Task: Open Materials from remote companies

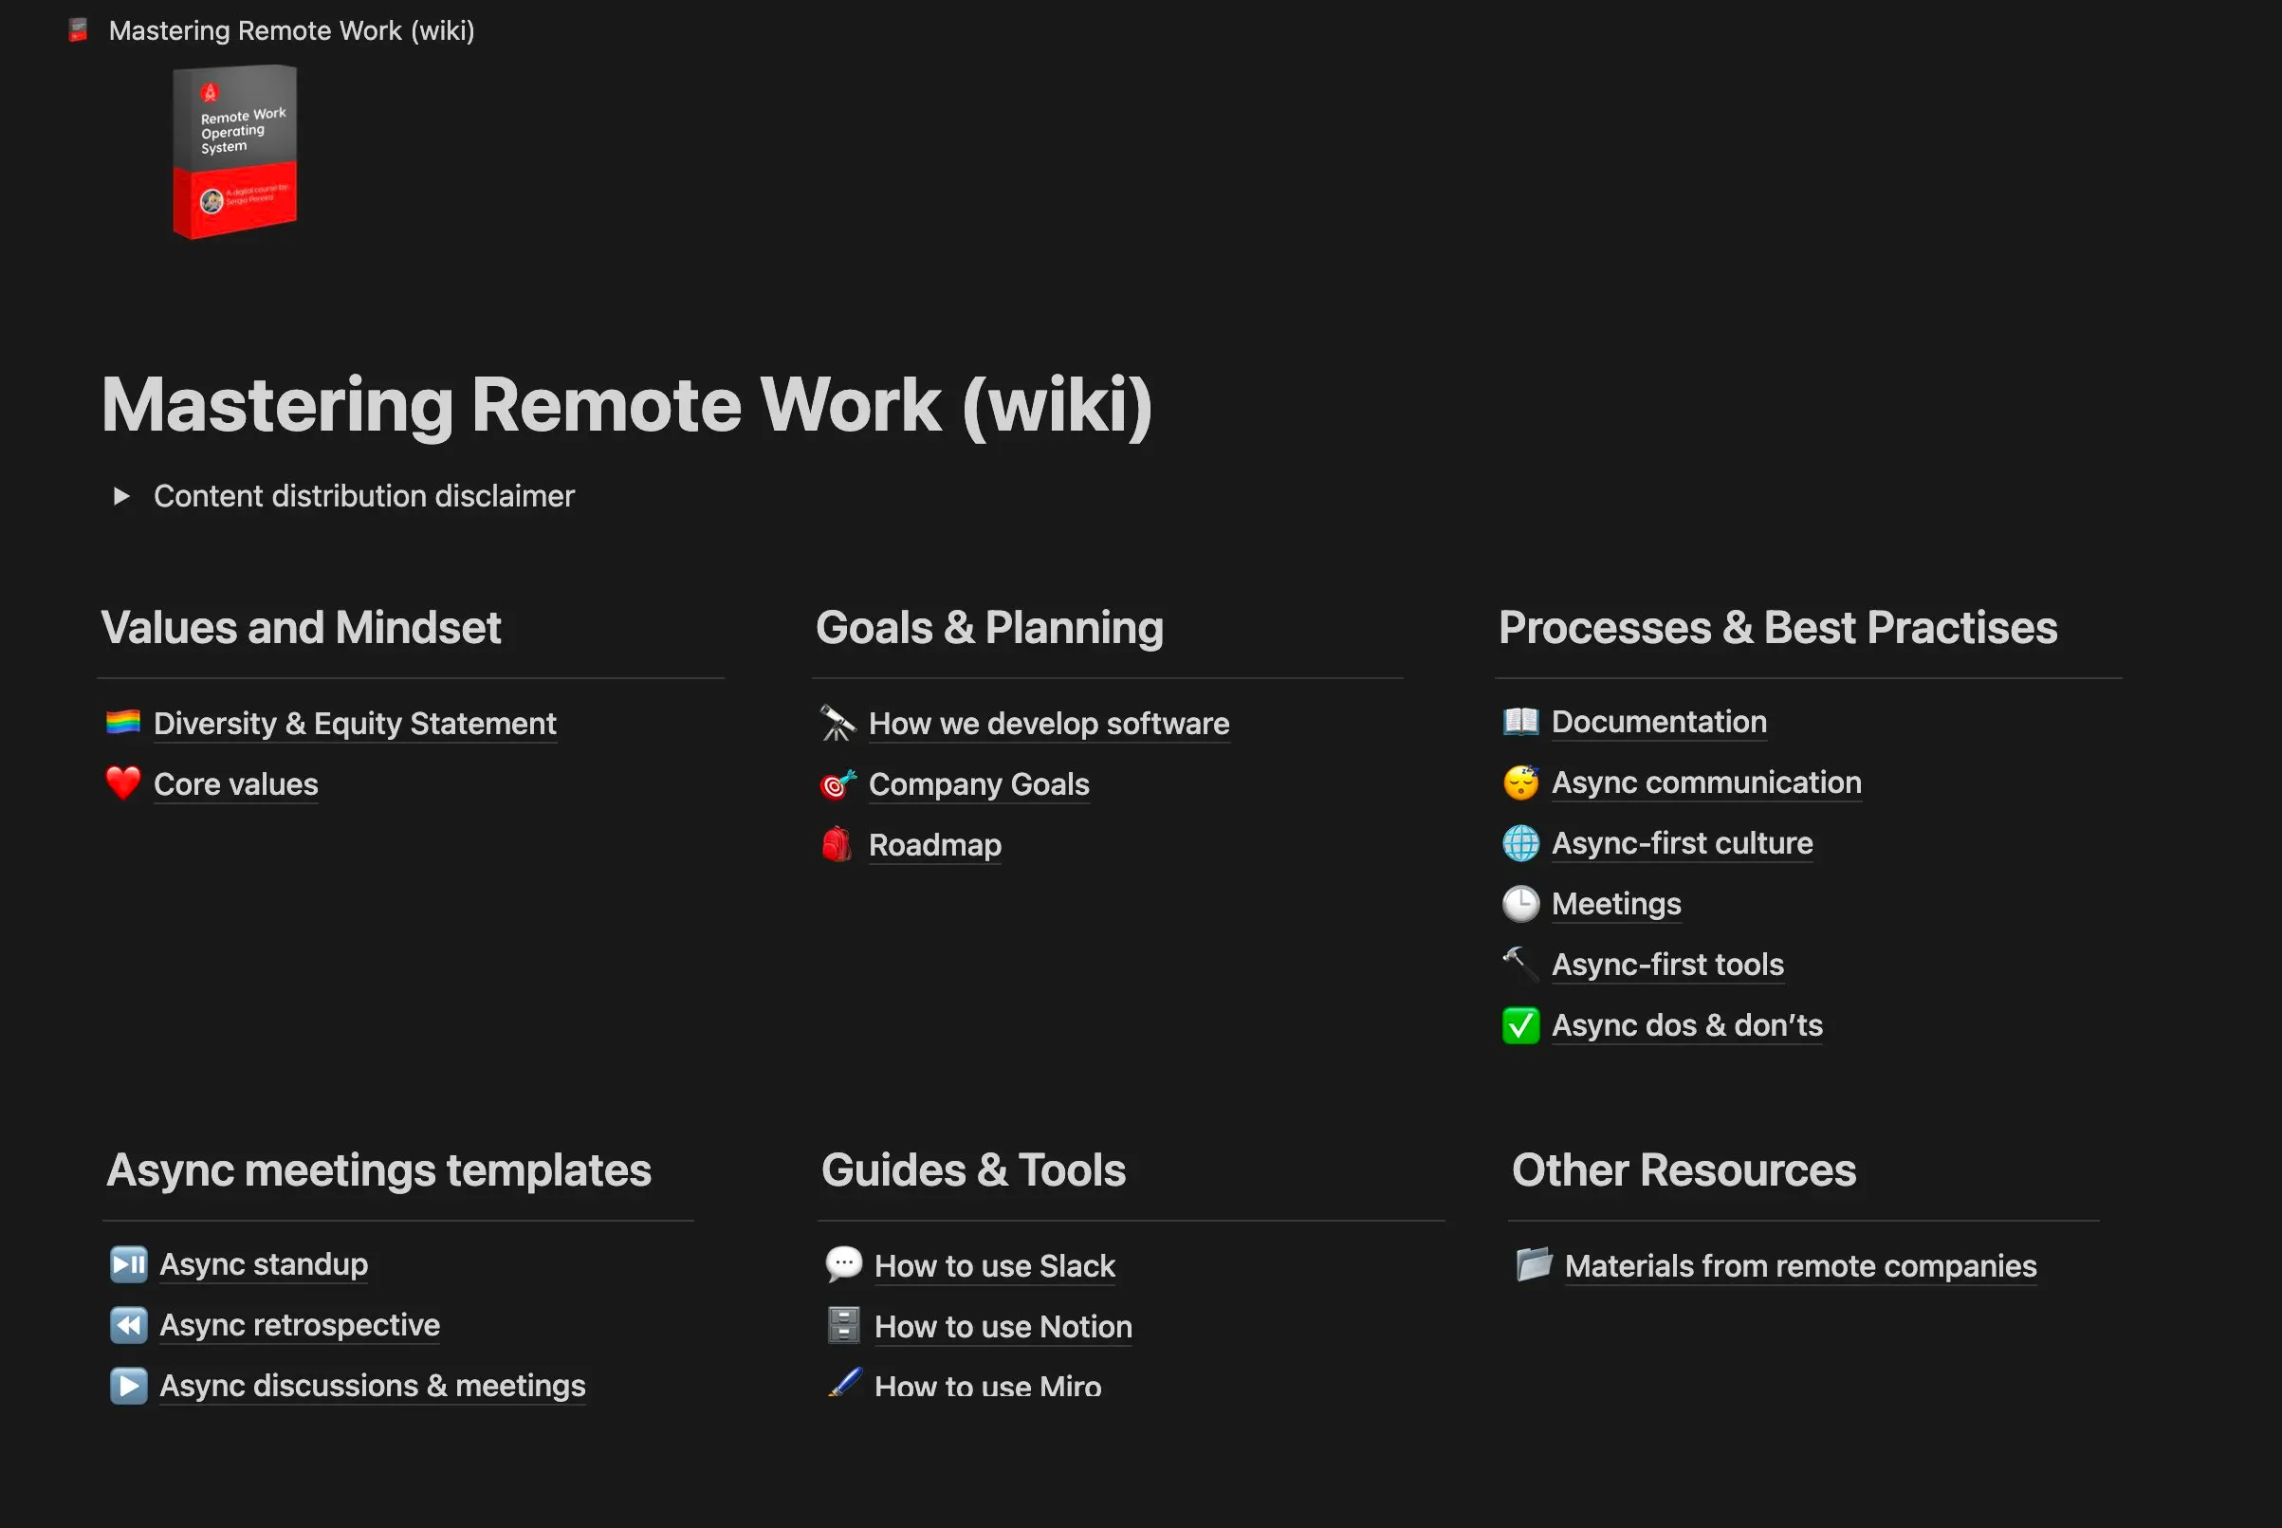Action: 1799,1264
